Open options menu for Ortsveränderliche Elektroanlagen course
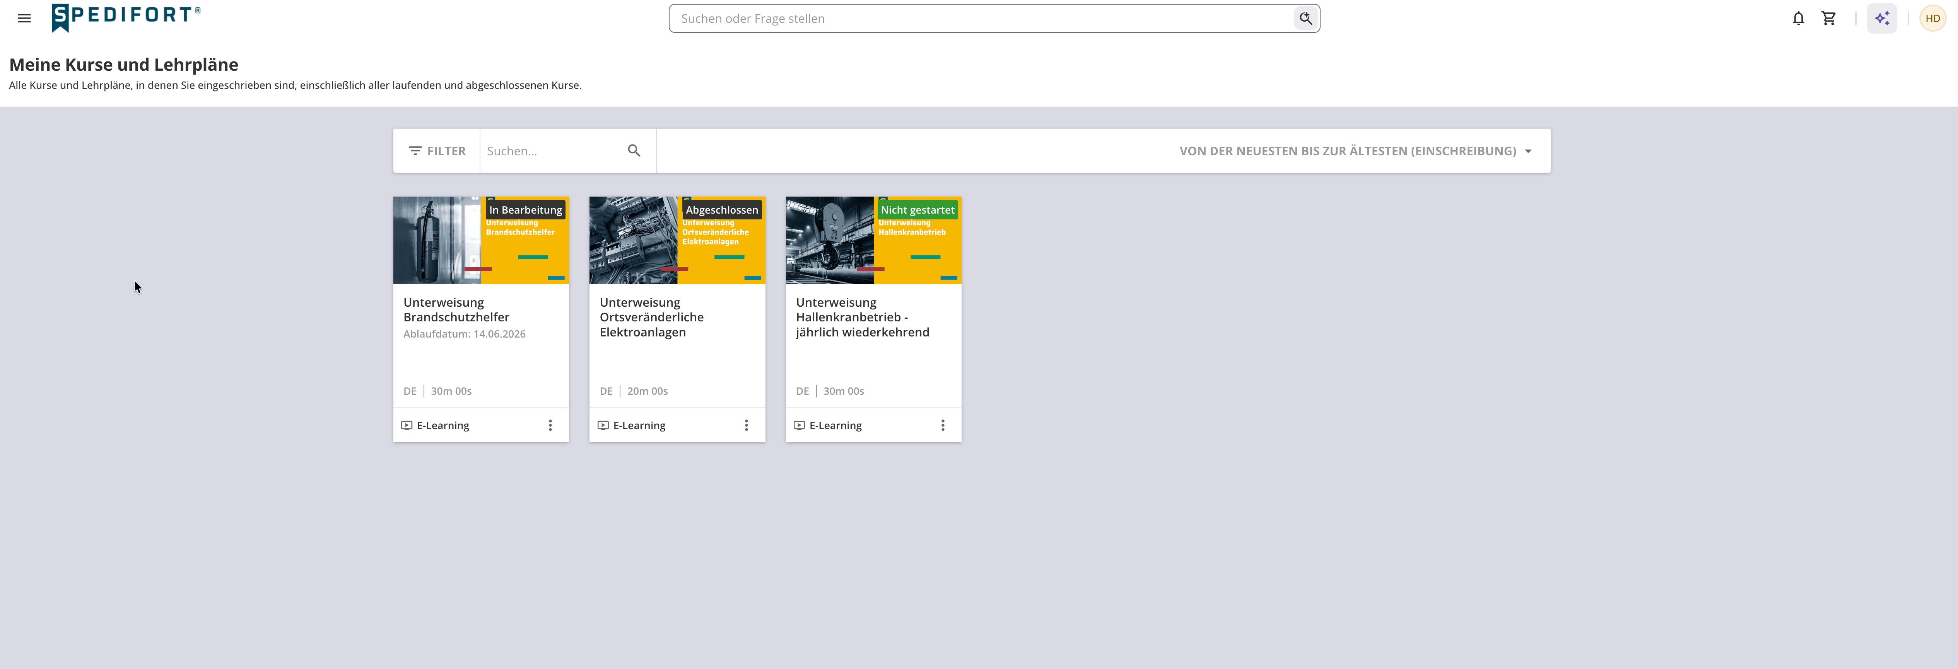 (x=747, y=425)
